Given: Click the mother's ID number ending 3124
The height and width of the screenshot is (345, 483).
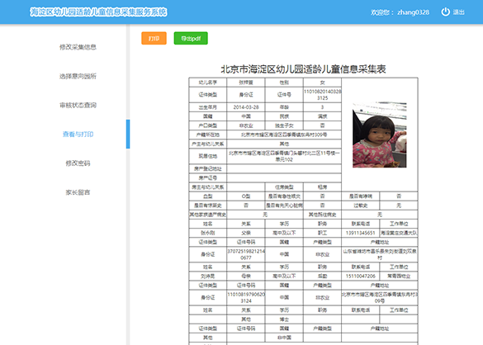Looking at the screenshot, I should [x=246, y=298].
